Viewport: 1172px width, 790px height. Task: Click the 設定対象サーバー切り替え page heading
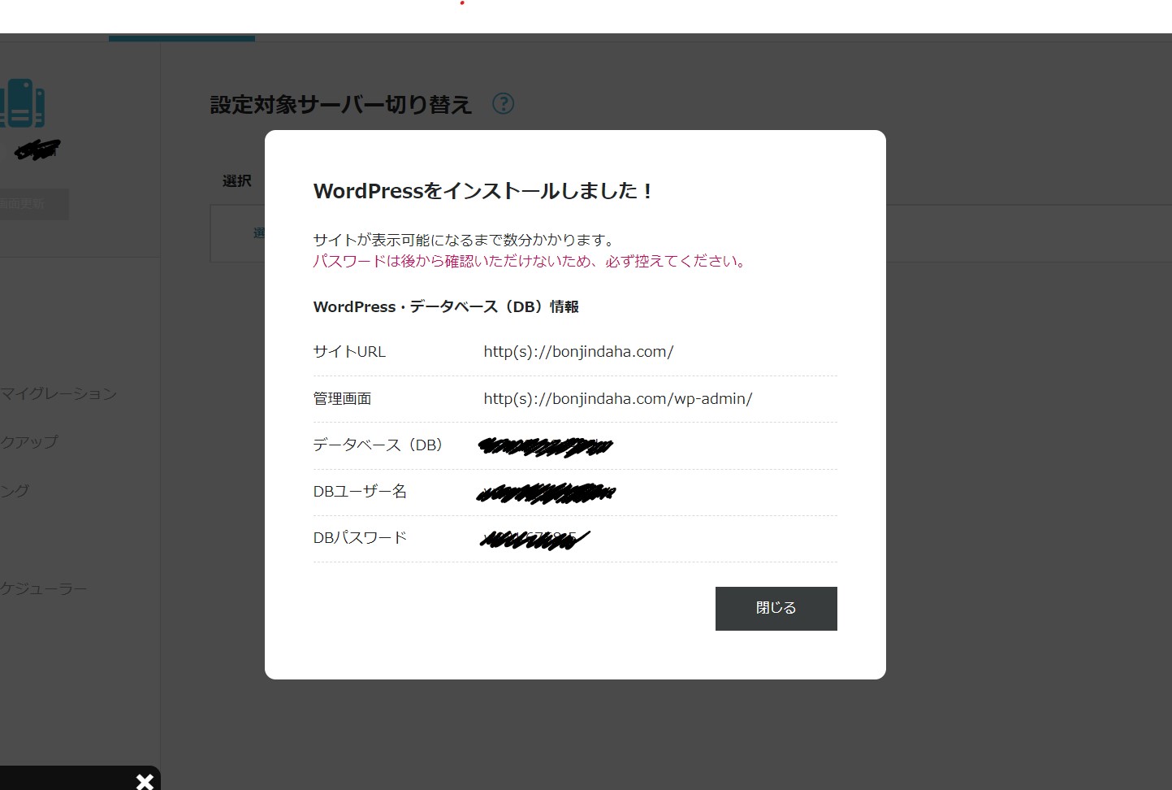tap(341, 105)
